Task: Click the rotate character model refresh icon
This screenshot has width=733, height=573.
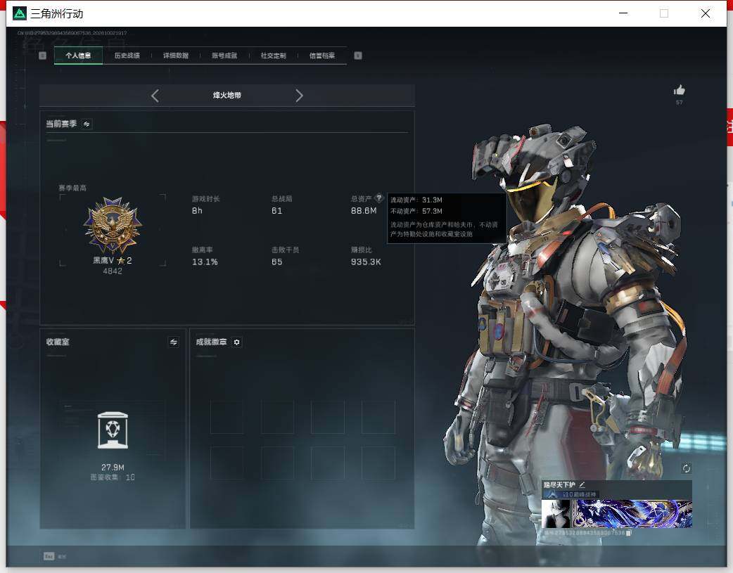Action: 687,468
